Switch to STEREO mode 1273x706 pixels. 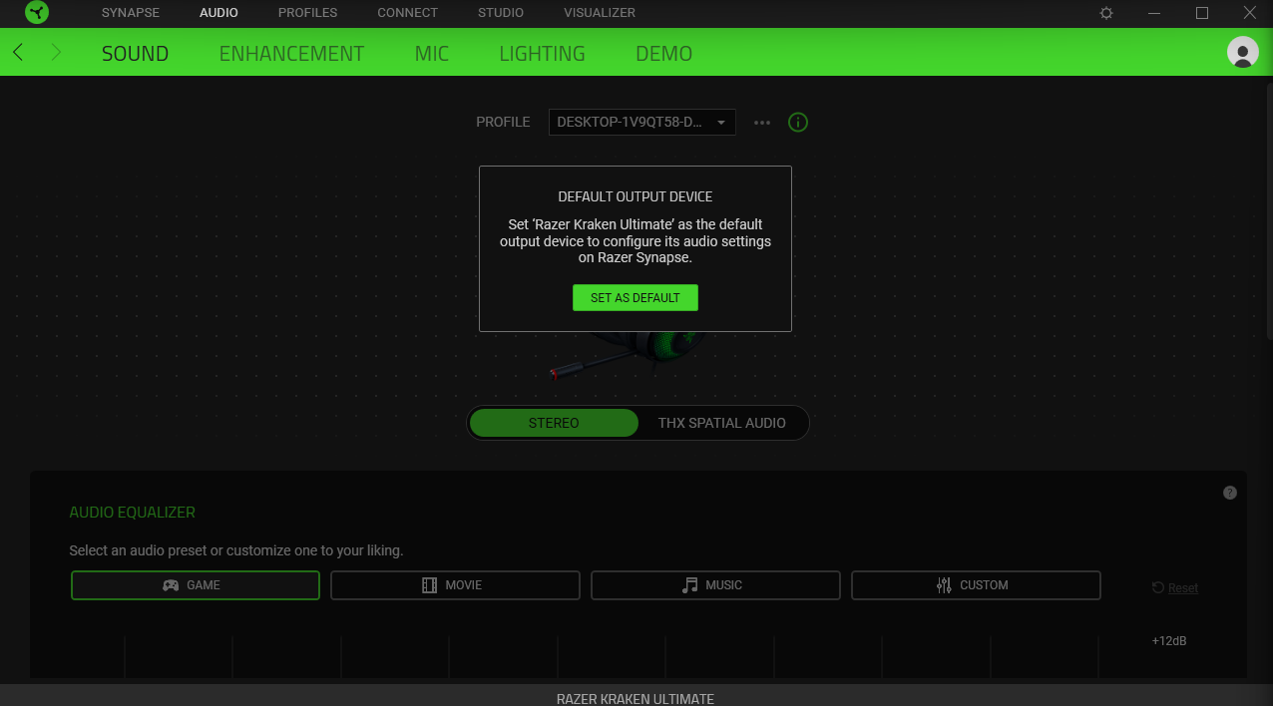(554, 423)
